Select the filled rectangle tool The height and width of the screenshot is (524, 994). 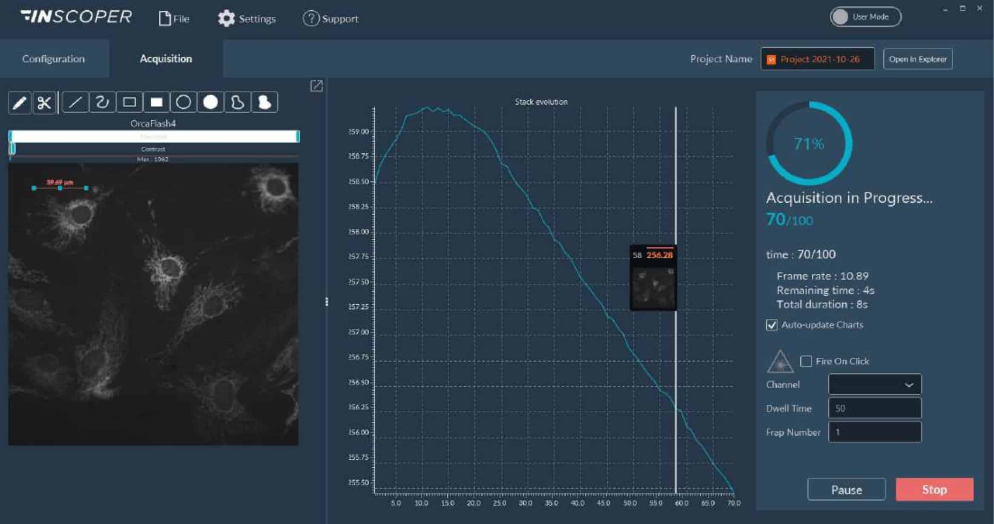[156, 103]
